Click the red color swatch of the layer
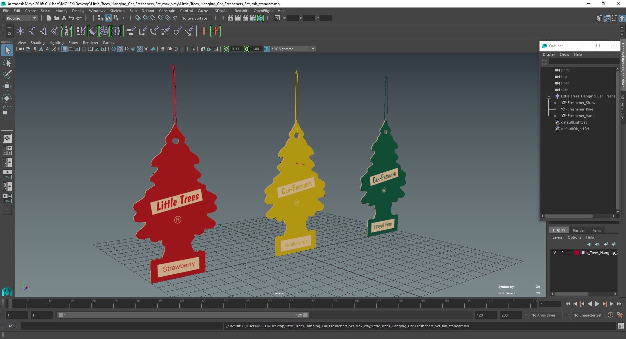626x339 pixels. click(x=577, y=253)
